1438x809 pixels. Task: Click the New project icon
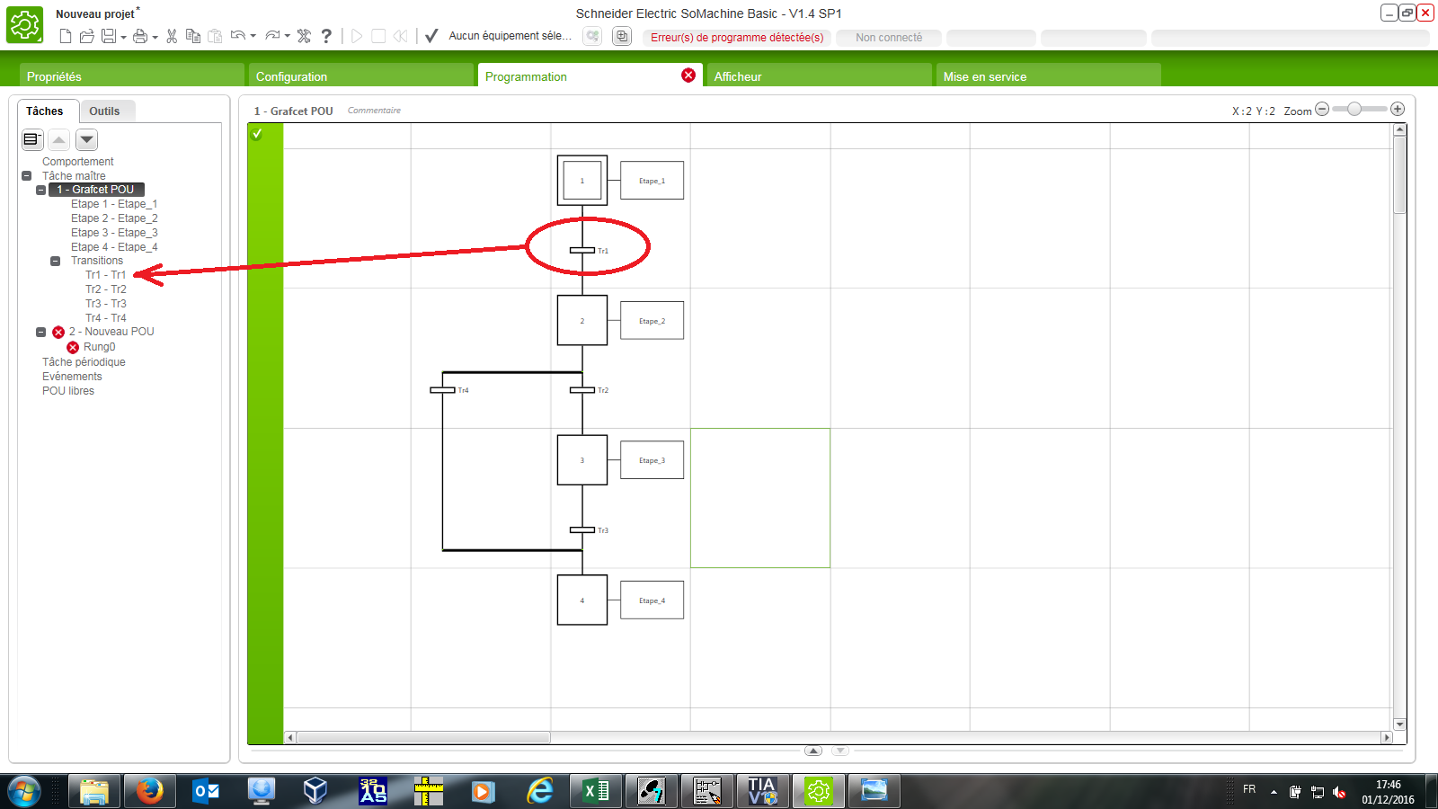click(x=66, y=36)
